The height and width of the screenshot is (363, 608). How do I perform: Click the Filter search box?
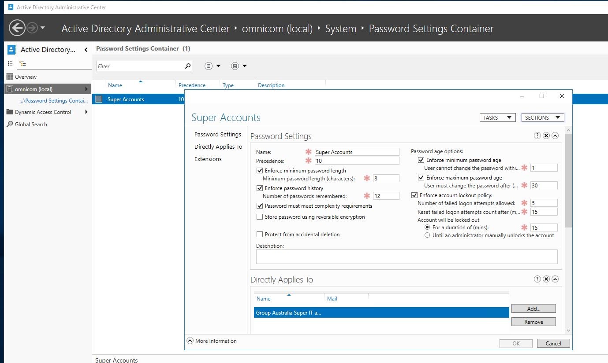(x=140, y=66)
